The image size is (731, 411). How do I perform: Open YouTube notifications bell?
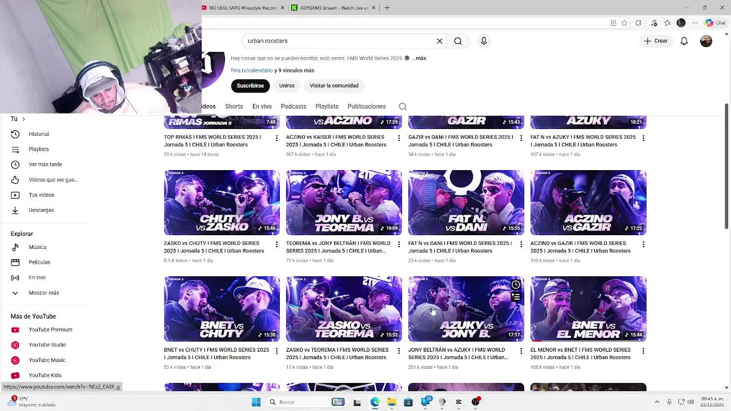tap(684, 41)
